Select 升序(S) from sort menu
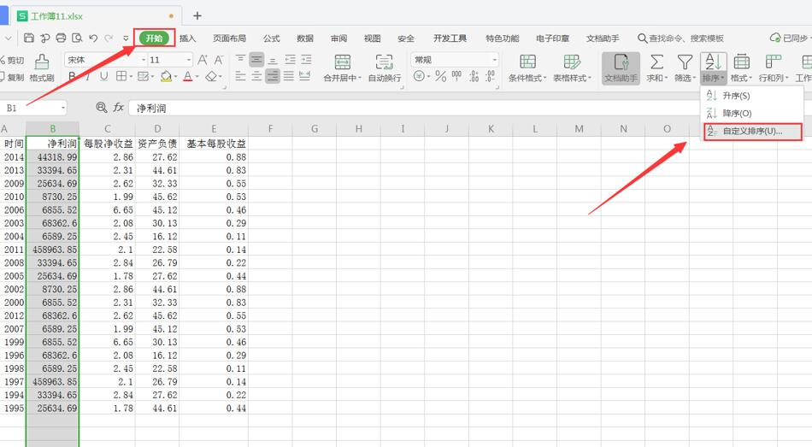 click(x=751, y=96)
